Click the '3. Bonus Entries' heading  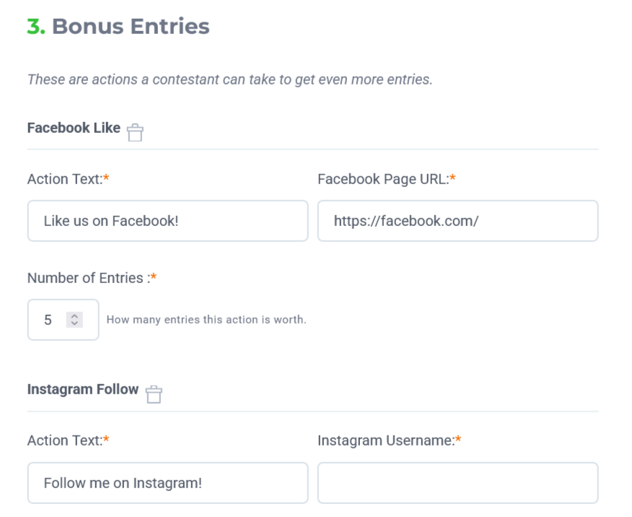pos(130,27)
